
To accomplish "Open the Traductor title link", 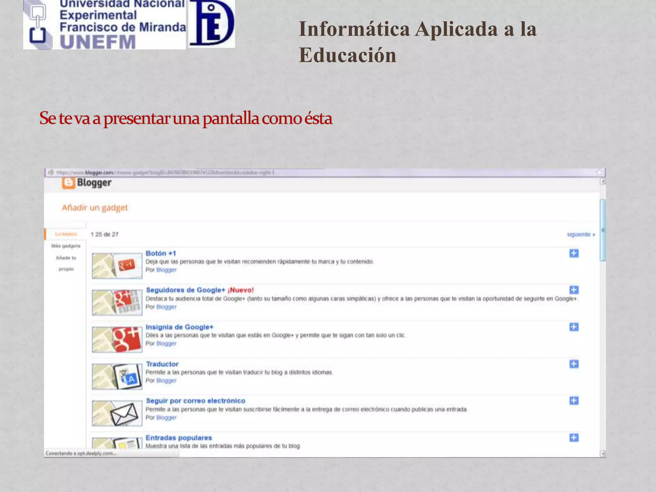I will pyautogui.click(x=162, y=364).
